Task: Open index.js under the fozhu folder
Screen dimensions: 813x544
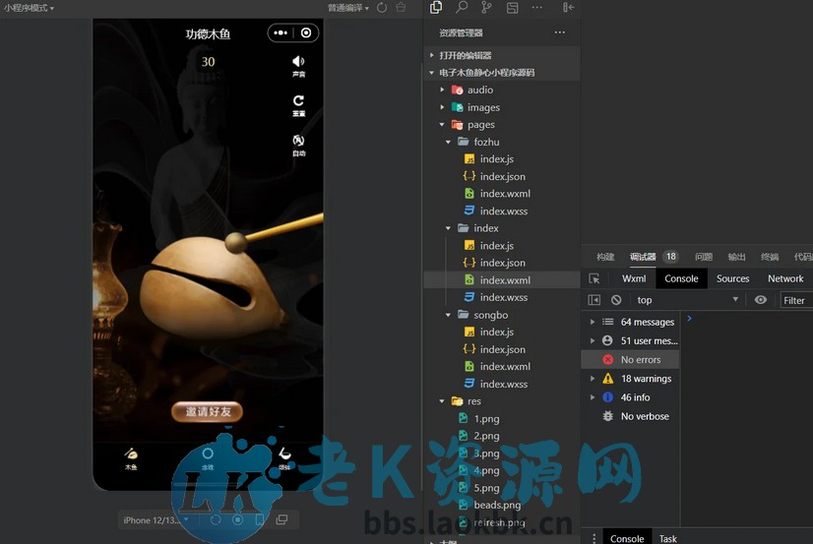Action: [x=502, y=159]
